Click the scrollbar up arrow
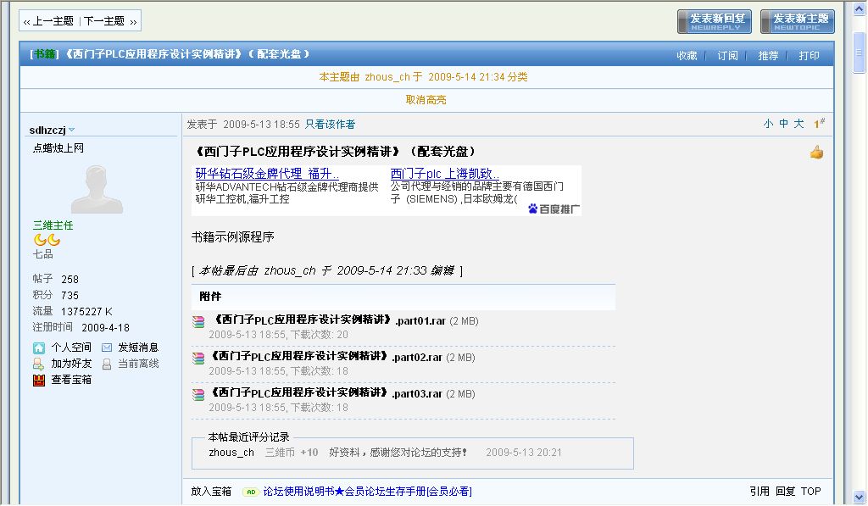This screenshot has width=868, height=506. point(859,8)
